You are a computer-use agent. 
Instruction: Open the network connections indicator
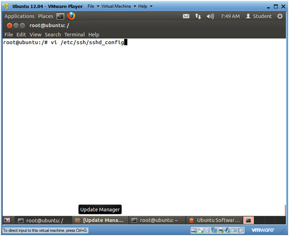click(x=198, y=17)
